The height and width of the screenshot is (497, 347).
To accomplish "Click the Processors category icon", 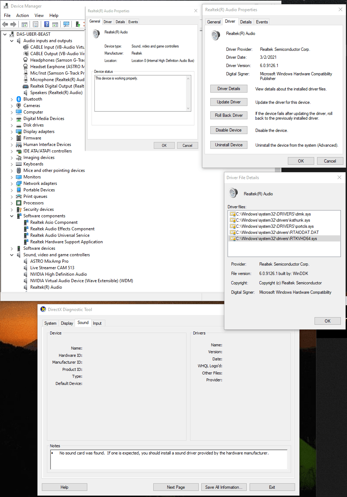I will pos(19,203).
